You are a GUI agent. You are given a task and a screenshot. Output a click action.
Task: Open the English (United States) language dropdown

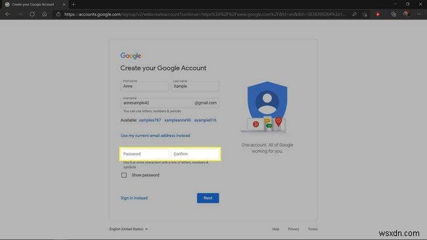coord(129,229)
